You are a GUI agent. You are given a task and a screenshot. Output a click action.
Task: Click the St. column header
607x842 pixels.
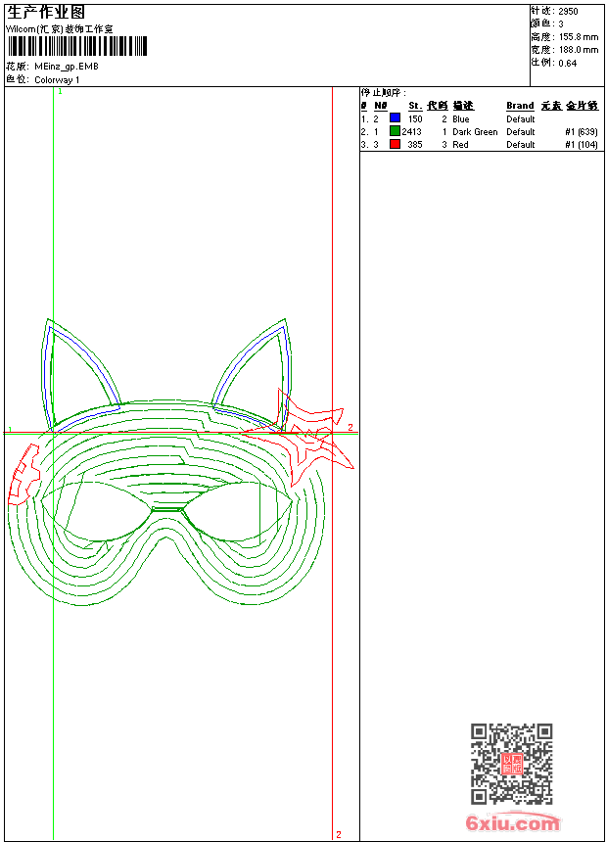pyautogui.click(x=415, y=106)
